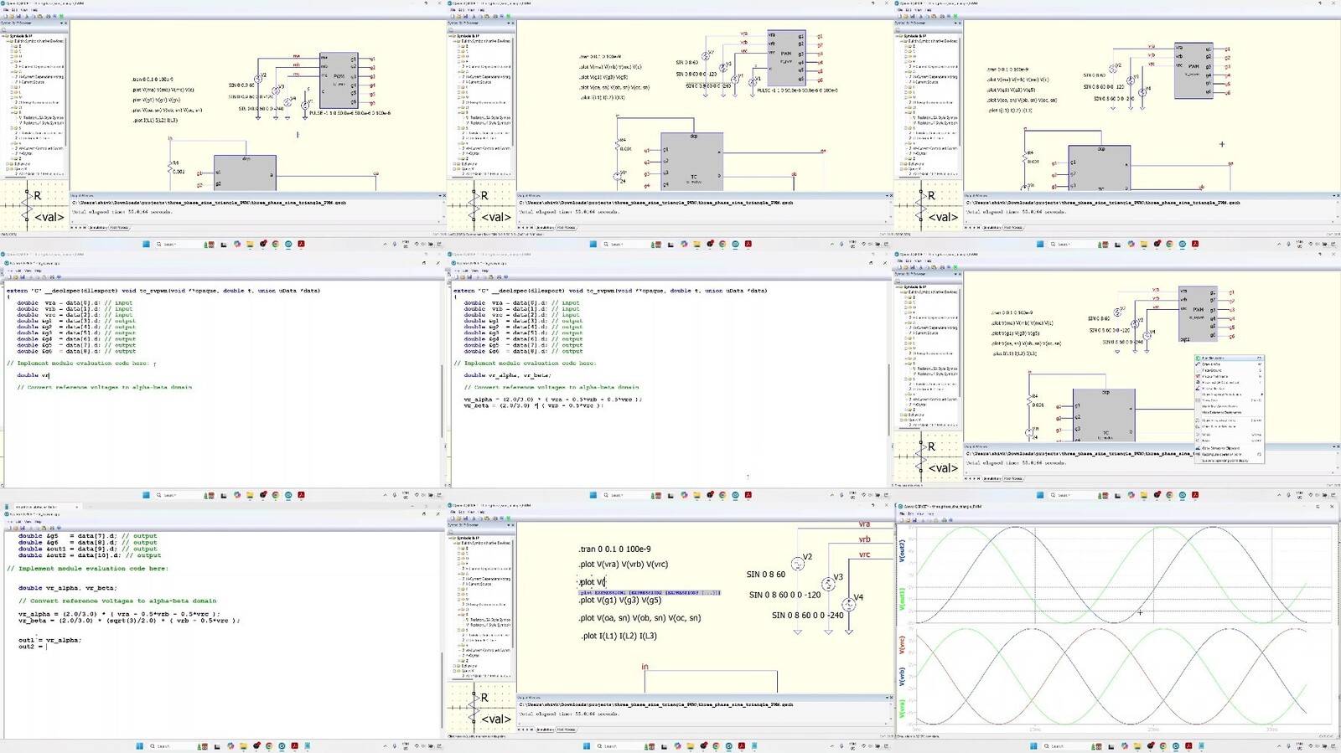Click the V2 sine source symbol in the zoomed schematic
Screen dimensions: 1341x753
pyautogui.click(x=798, y=564)
